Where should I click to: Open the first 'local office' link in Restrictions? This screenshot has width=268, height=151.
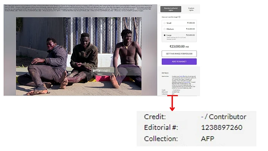tap(182, 76)
